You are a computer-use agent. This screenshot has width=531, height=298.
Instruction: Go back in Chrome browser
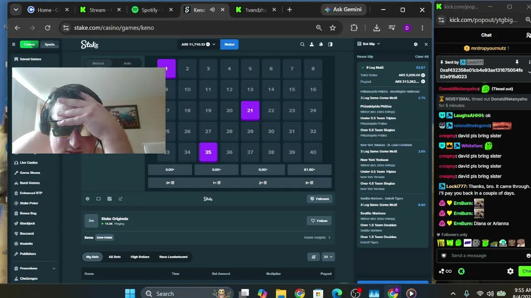pos(17,28)
